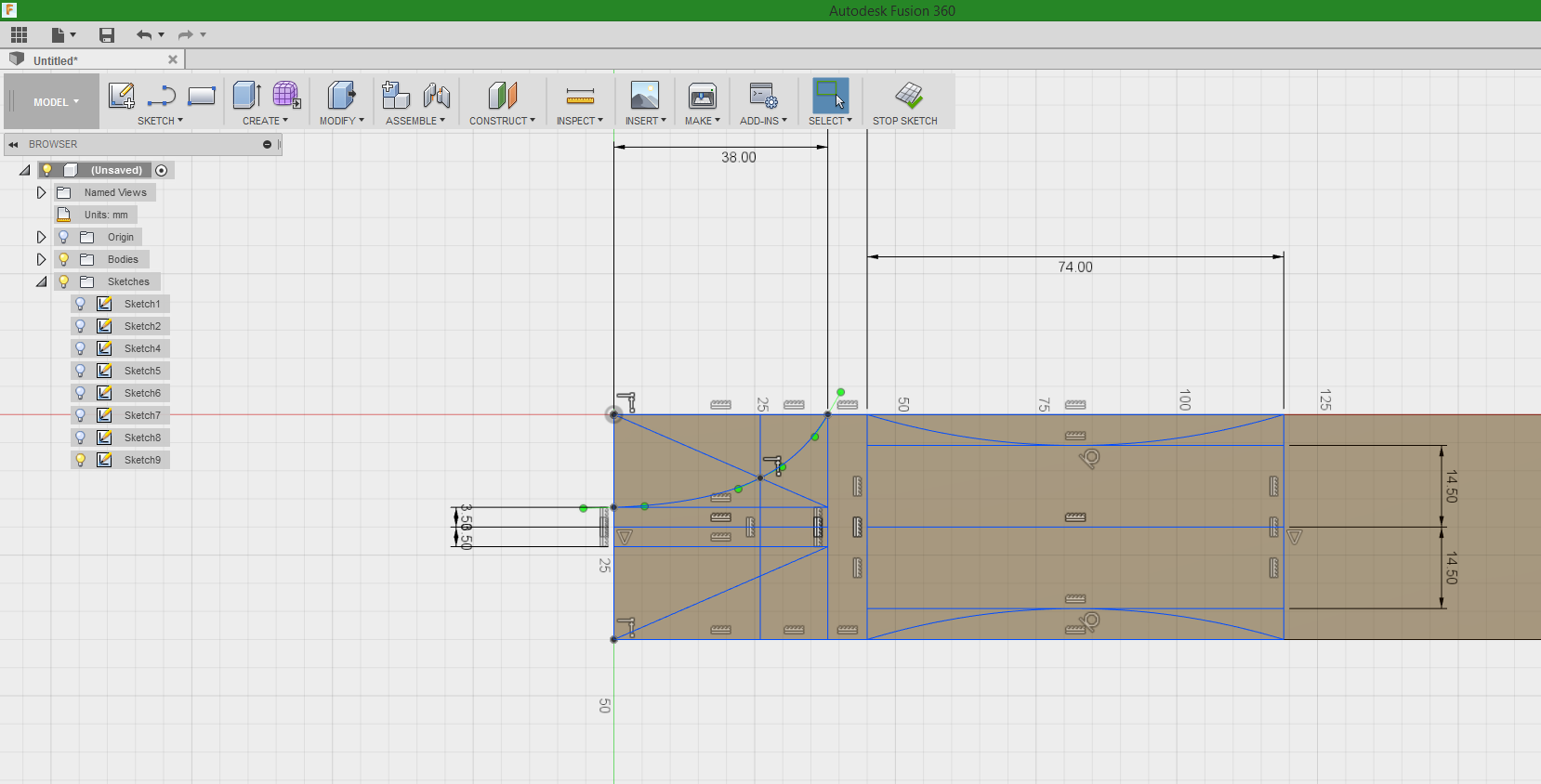Click the Browser panel options dot
The height and width of the screenshot is (784, 1541).
click(x=267, y=144)
